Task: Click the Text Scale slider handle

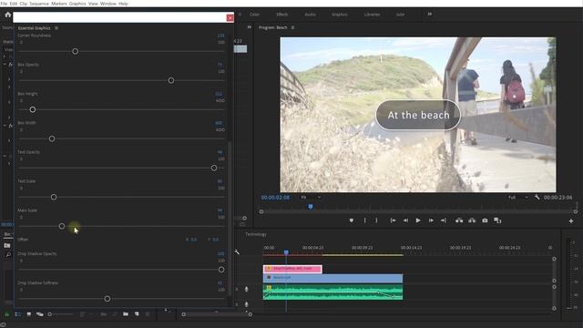Action: tap(54, 197)
